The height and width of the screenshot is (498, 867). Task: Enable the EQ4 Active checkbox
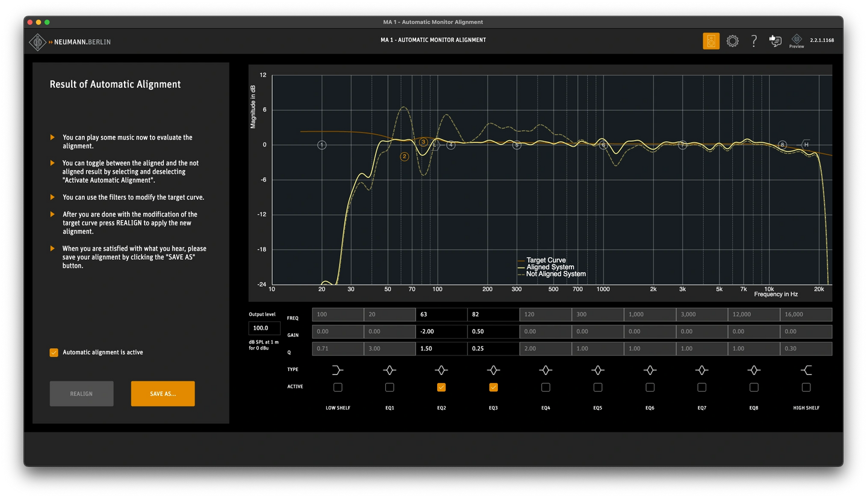545,387
